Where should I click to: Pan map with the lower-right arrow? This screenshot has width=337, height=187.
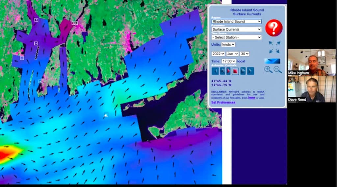(x=278, y=51)
